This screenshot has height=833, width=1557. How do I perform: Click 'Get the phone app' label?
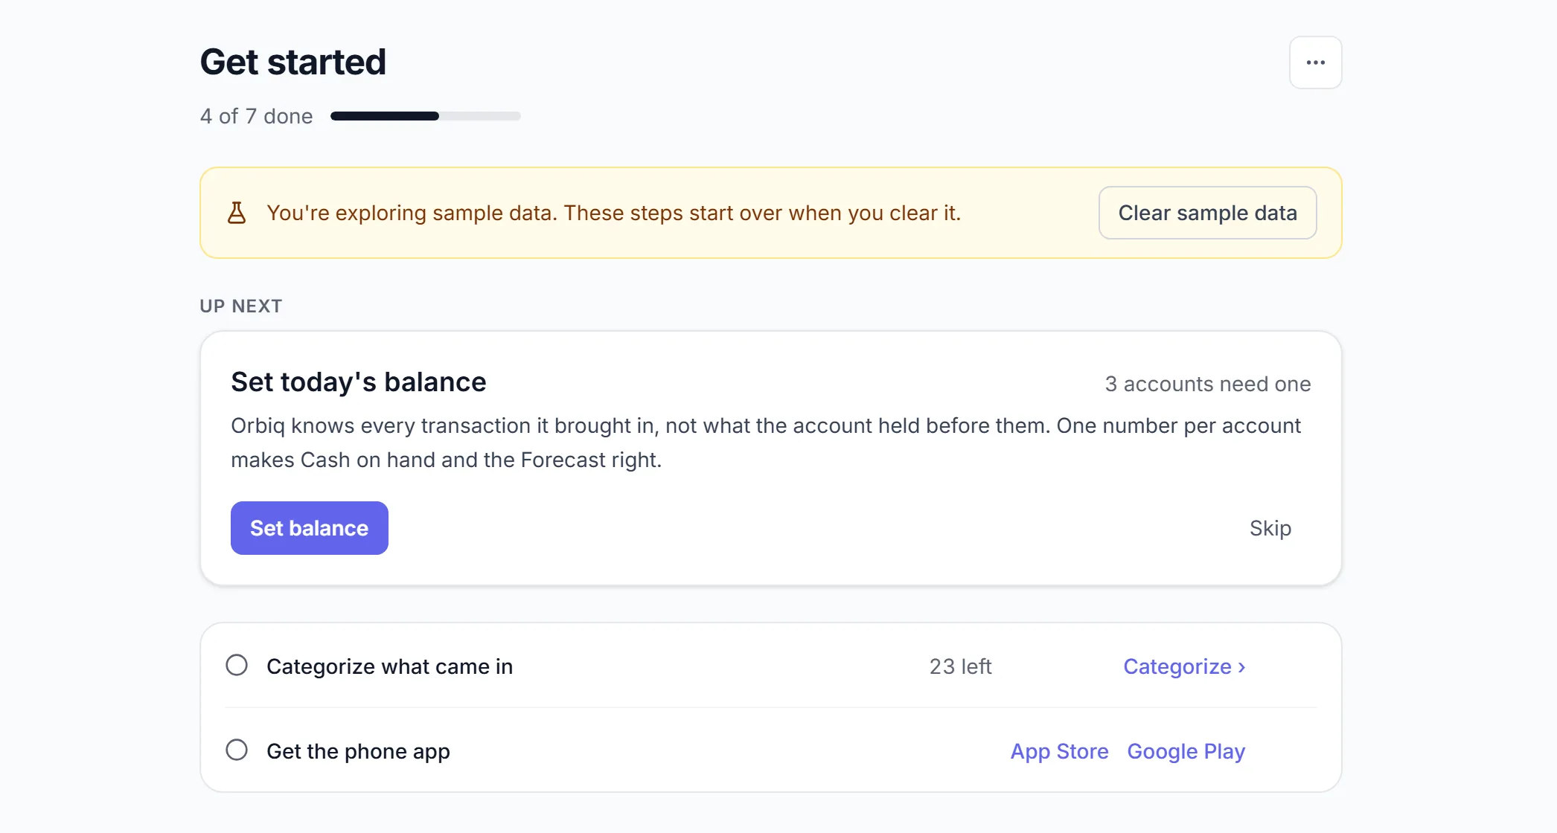pos(359,751)
